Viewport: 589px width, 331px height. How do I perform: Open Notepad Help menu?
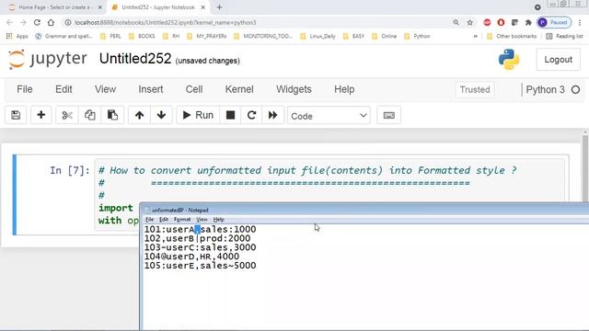(219, 220)
